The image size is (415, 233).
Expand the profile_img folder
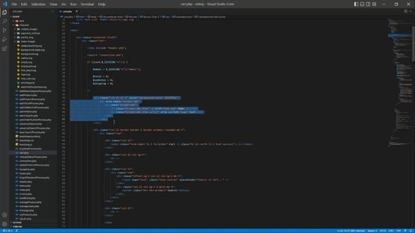[27, 38]
